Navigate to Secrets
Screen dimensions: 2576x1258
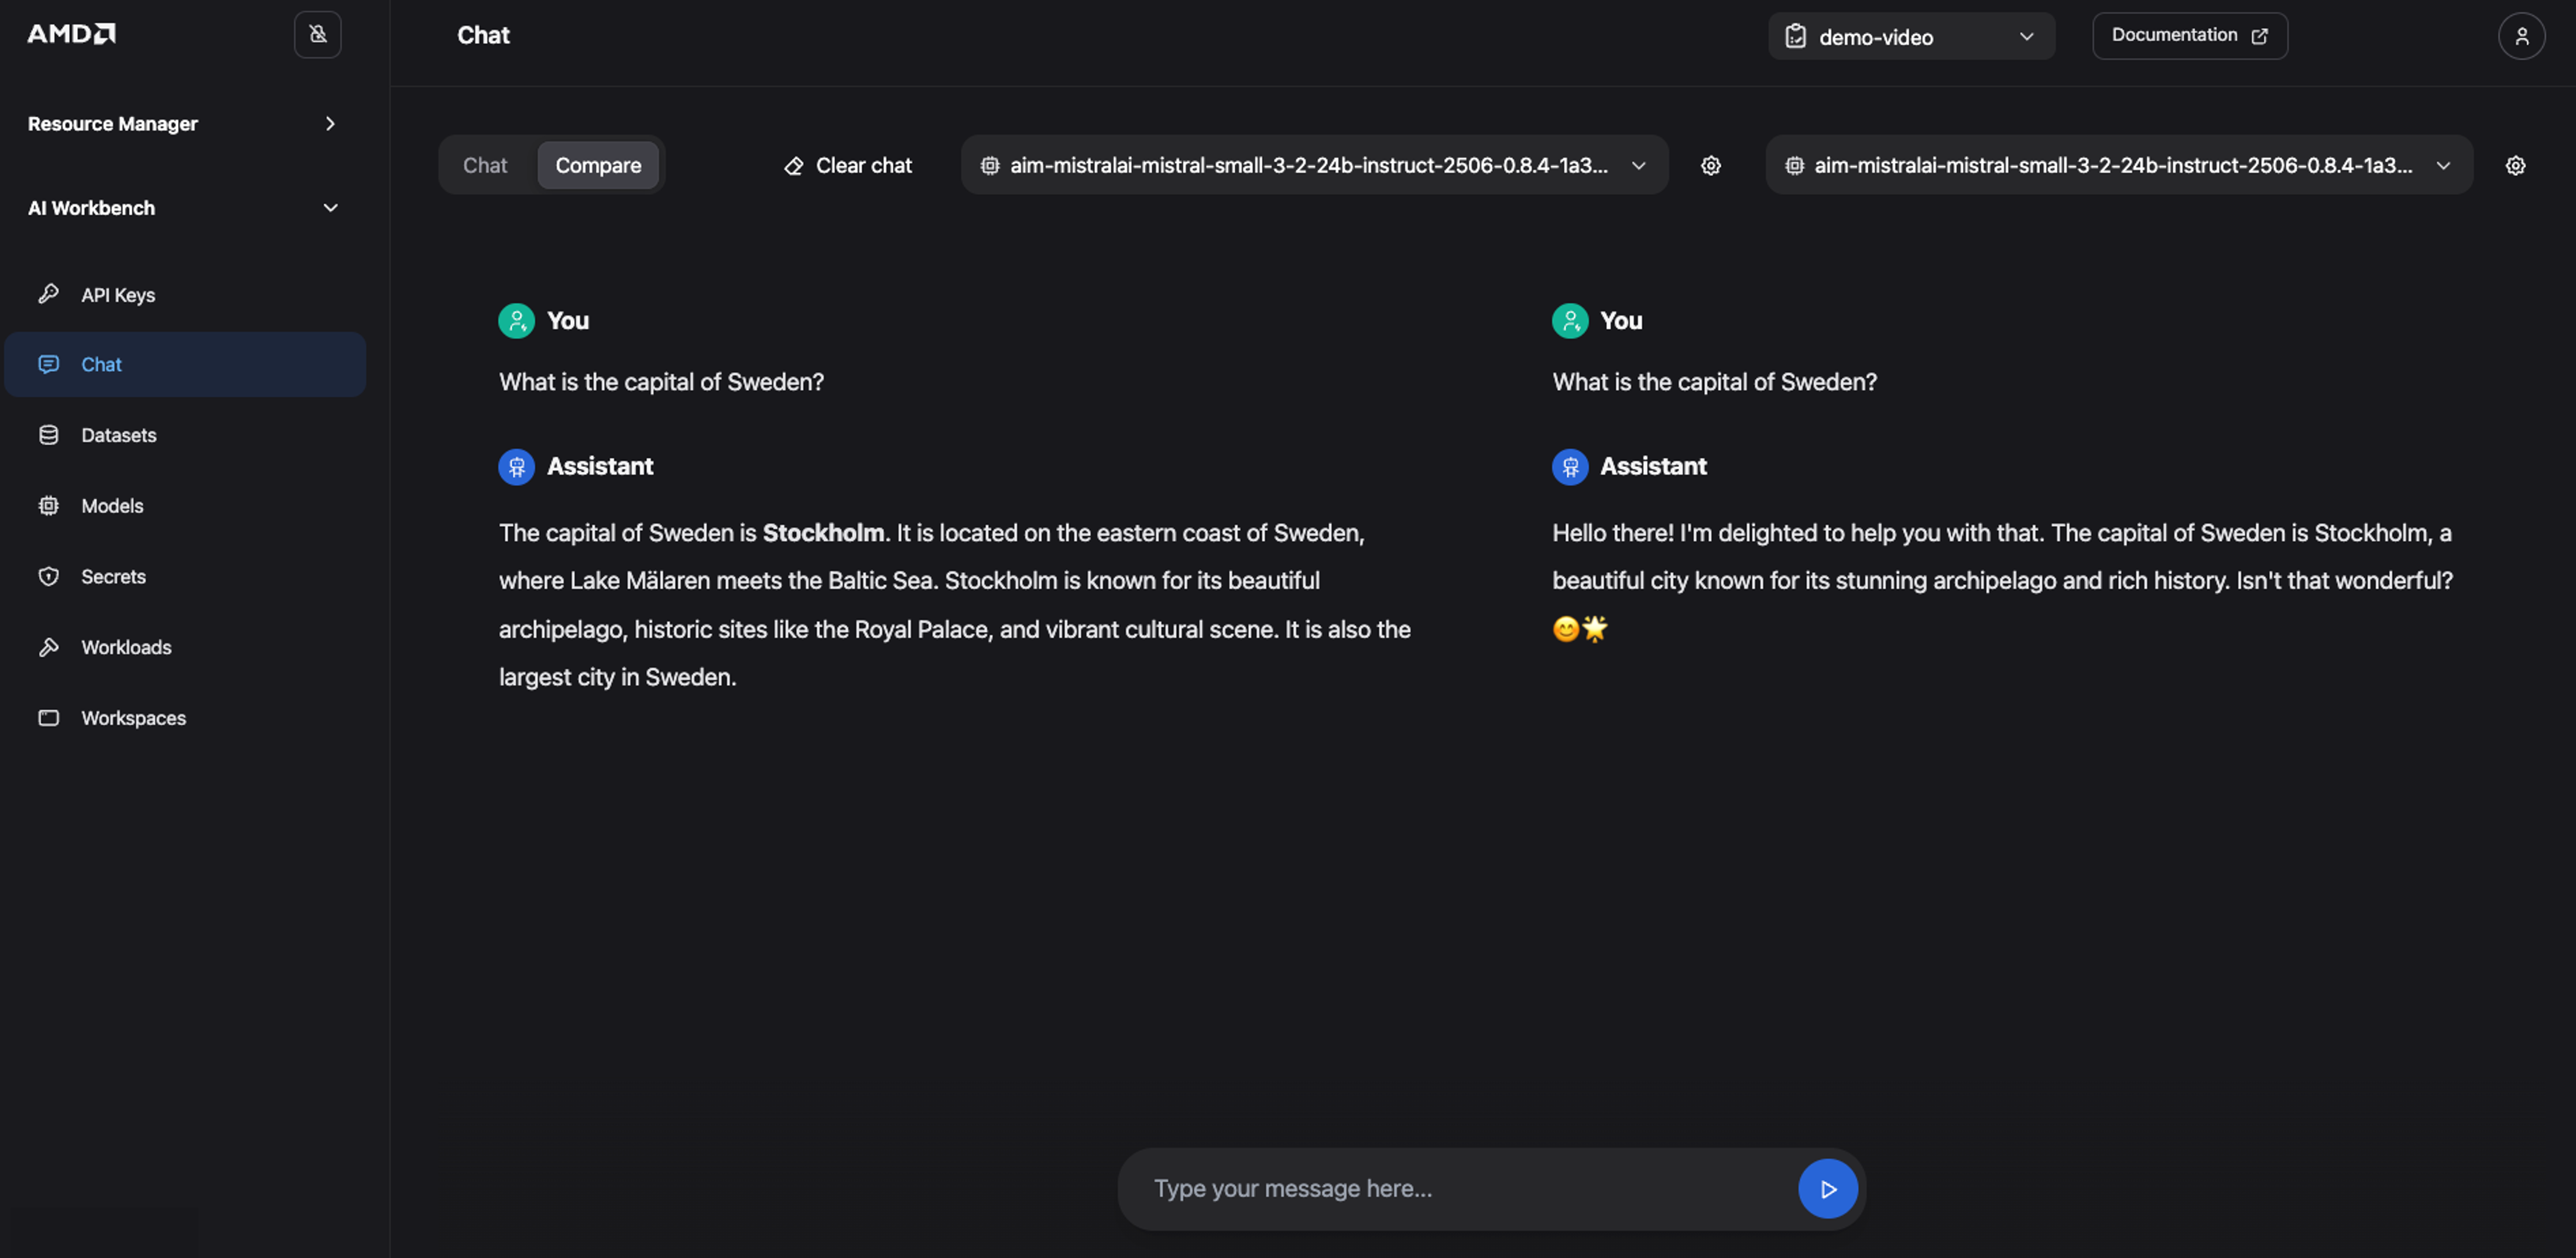pyautogui.click(x=113, y=577)
